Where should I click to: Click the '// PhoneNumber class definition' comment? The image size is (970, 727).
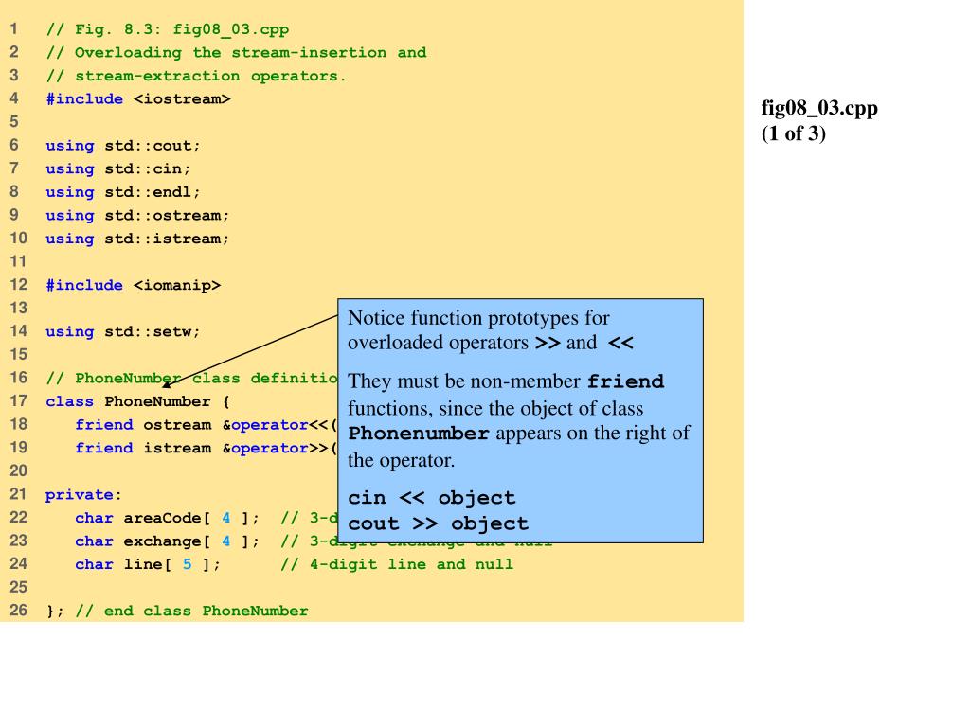point(191,379)
